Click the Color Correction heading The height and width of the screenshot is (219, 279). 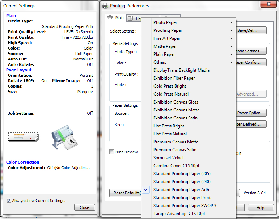22,162
